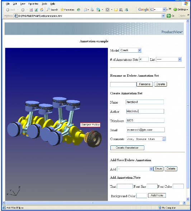
Task: Open the Model dropdown showing Crank
Action: pos(130,50)
